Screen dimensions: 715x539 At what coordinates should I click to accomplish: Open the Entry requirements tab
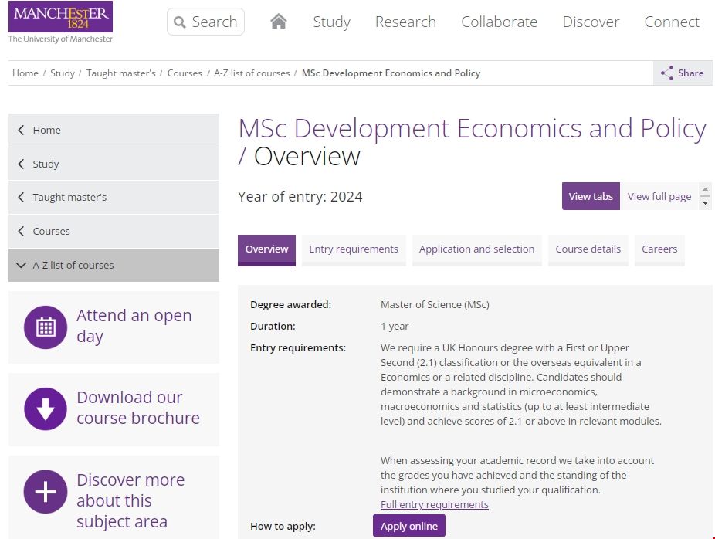pyautogui.click(x=354, y=249)
